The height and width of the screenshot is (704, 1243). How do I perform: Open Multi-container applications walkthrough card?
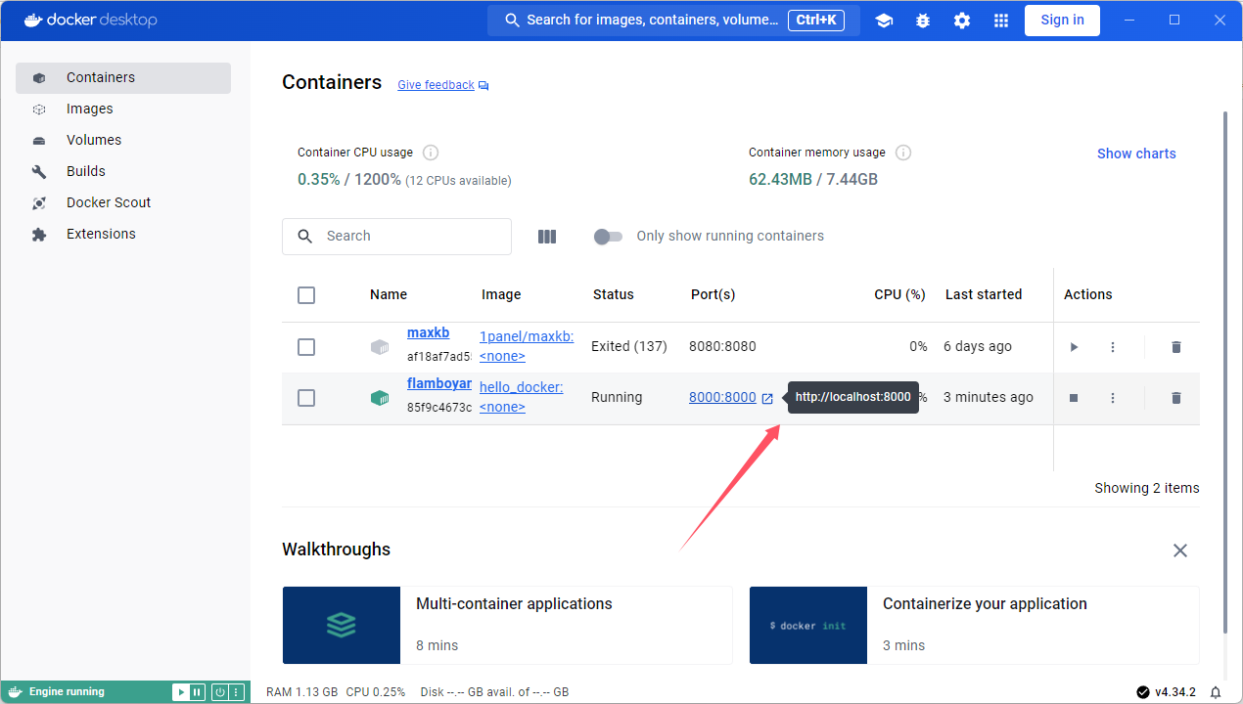pyautogui.click(x=507, y=626)
